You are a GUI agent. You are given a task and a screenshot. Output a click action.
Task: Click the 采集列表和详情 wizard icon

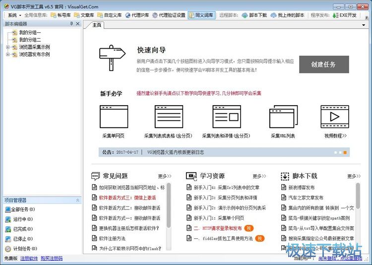227,117
